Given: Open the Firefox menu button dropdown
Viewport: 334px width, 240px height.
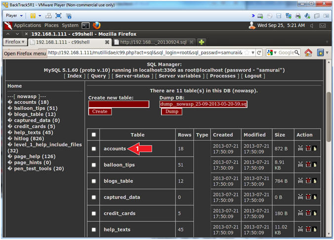Looking at the screenshot, I should pyautogui.click(x=15, y=42).
